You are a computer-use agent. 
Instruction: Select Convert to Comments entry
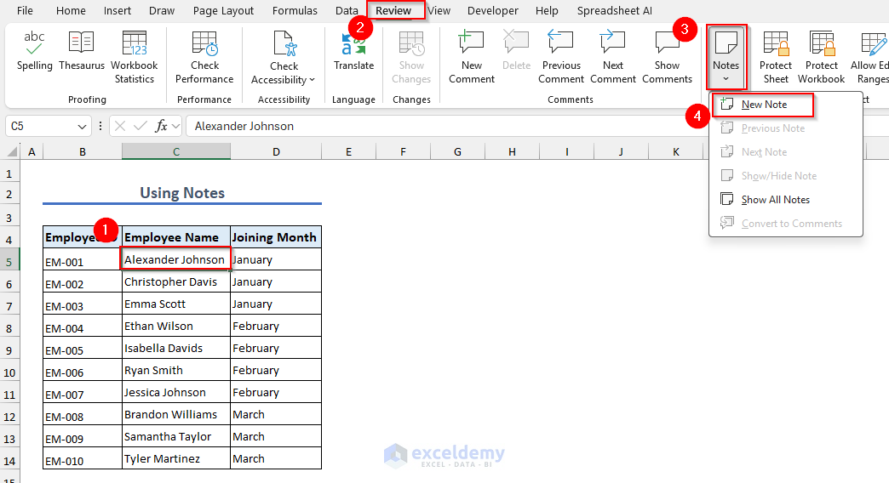click(786, 224)
